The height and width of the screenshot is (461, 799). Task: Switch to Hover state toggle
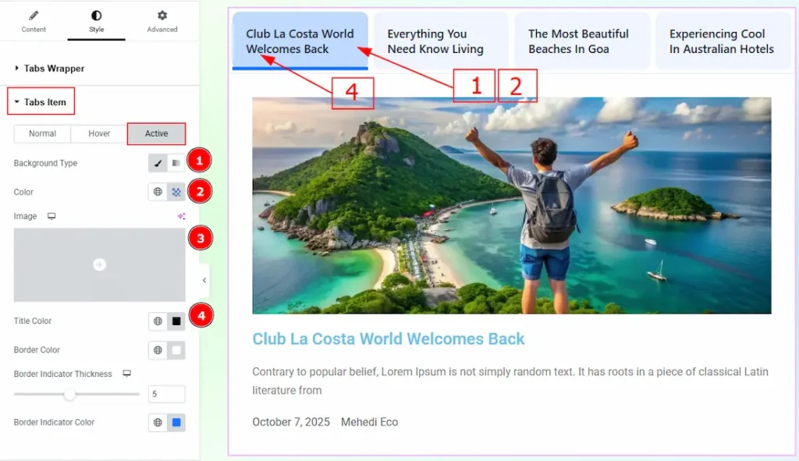point(99,133)
